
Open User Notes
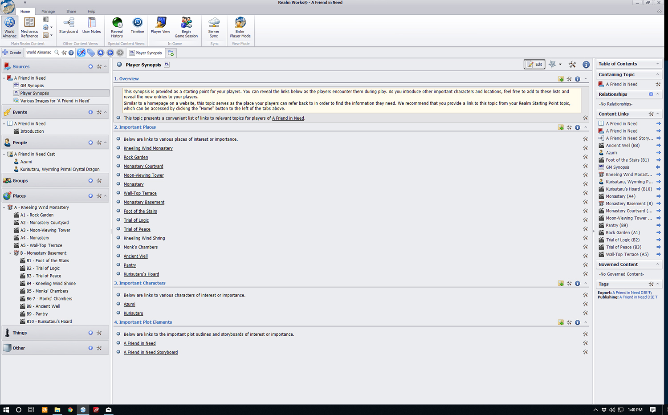pyautogui.click(x=91, y=26)
